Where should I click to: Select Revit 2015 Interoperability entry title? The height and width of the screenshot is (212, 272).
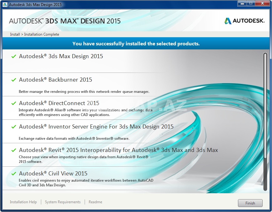(118, 150)
